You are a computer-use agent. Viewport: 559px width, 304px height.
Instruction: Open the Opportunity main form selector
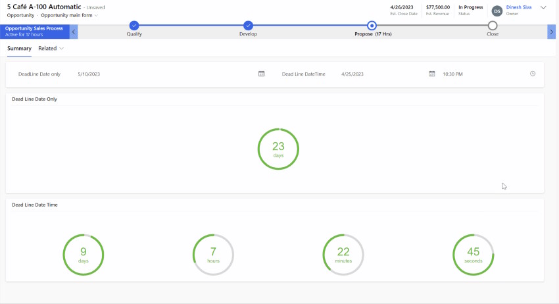(69, 15)
